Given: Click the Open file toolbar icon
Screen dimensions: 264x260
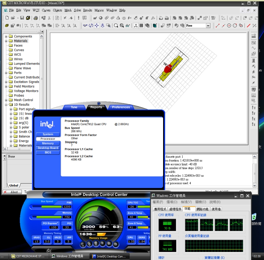Looking at the screenshot, I should tap(13, 18).
